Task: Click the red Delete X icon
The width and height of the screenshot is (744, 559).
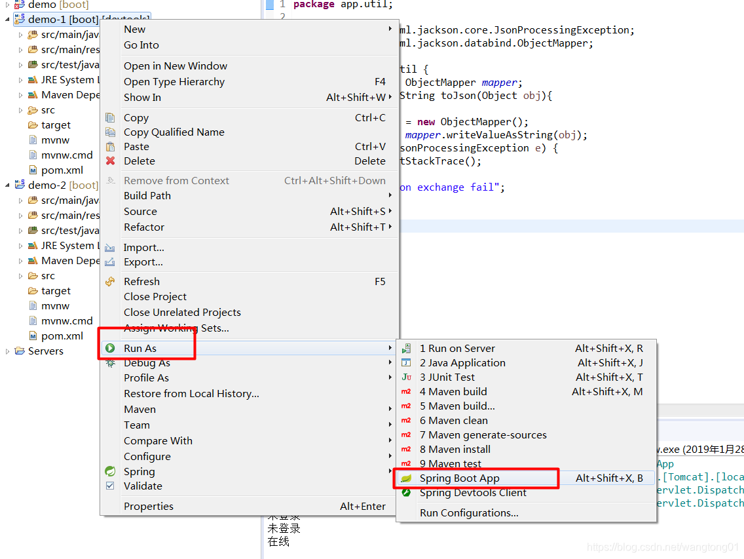Action: click(x=110, y=161)
